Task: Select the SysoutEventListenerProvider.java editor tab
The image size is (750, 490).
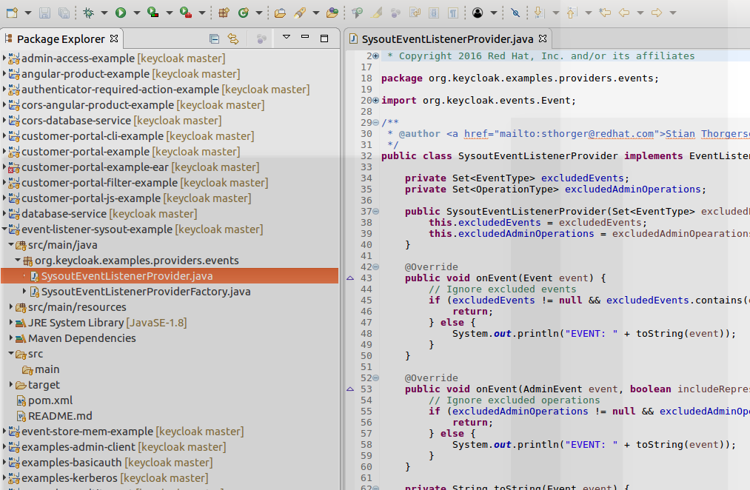Action: click(446, 38)
